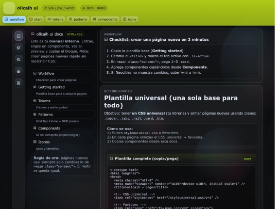Viewport: 278px width, 209px height.
Task: Click the file icon beside Plantilla completa
Action: point(111,158)
